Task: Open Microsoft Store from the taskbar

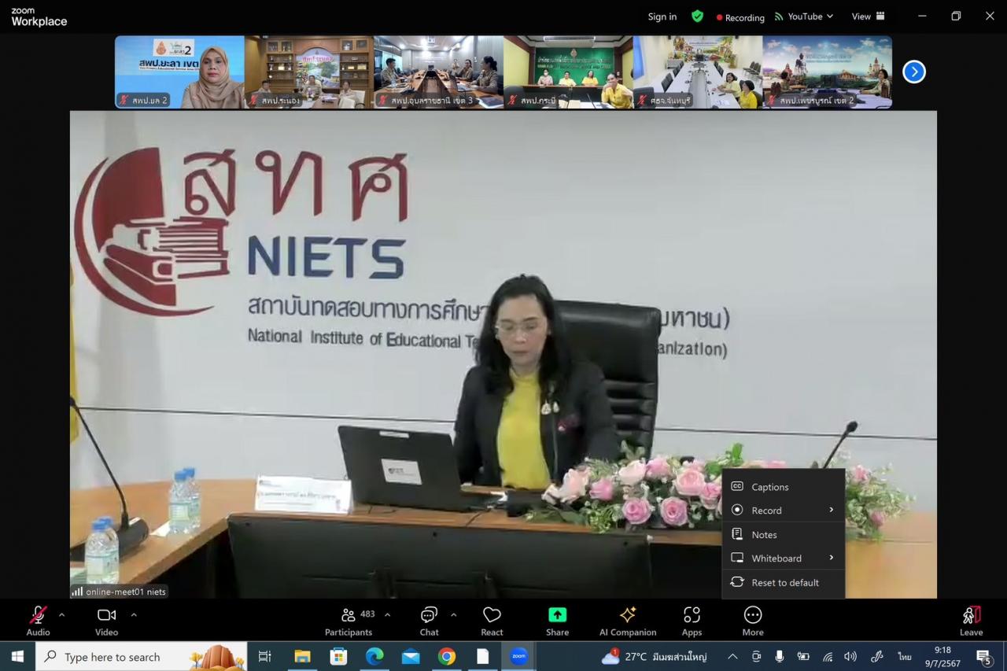Action: pos(338,656)
